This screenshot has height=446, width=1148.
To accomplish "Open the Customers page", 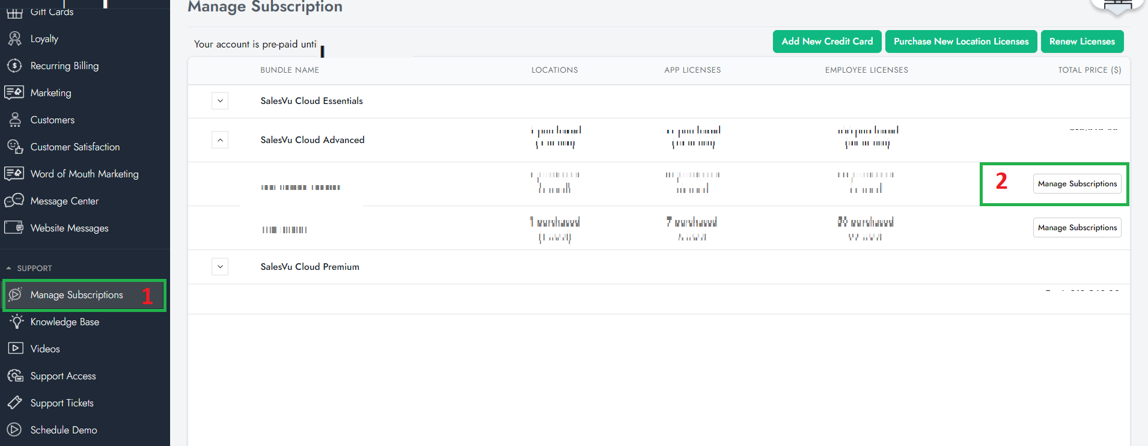I will coord(52,120).
